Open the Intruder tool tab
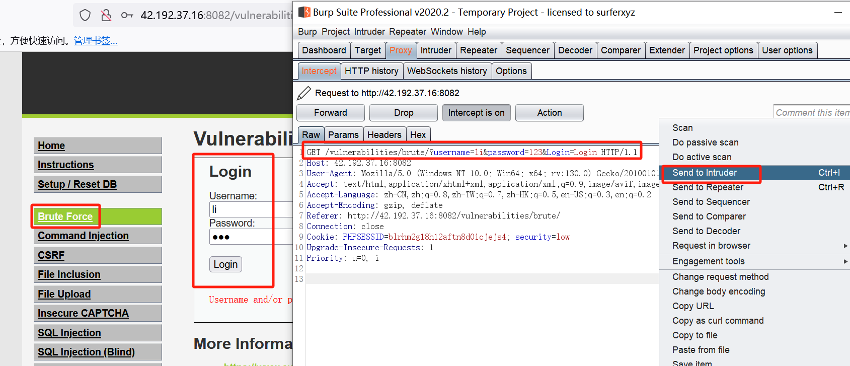Image resolution: width=850 pixels, height=366 pixels. [436, 50]
